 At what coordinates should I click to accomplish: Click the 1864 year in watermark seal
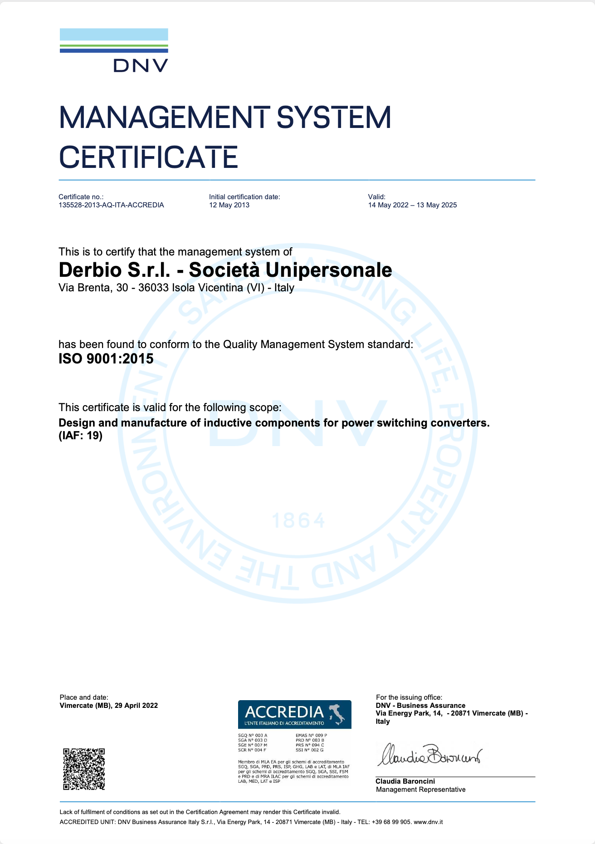(298, 521)
